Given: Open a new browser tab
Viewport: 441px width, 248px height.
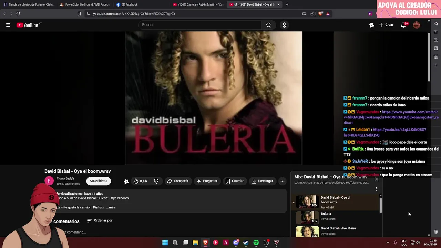Looking at the screenshot, I should tap(287, 4).
